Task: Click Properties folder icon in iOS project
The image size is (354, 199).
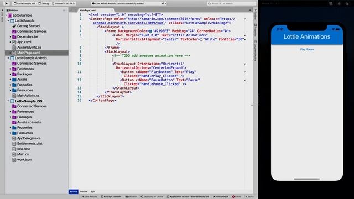Action: coord(14,128)
